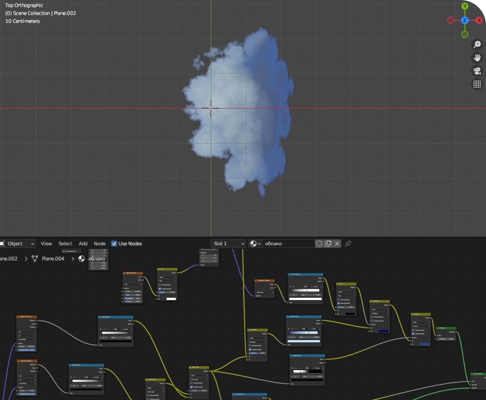Unlink the облако material with X button
The image size is (486, 400).
[x=337, y=244]
